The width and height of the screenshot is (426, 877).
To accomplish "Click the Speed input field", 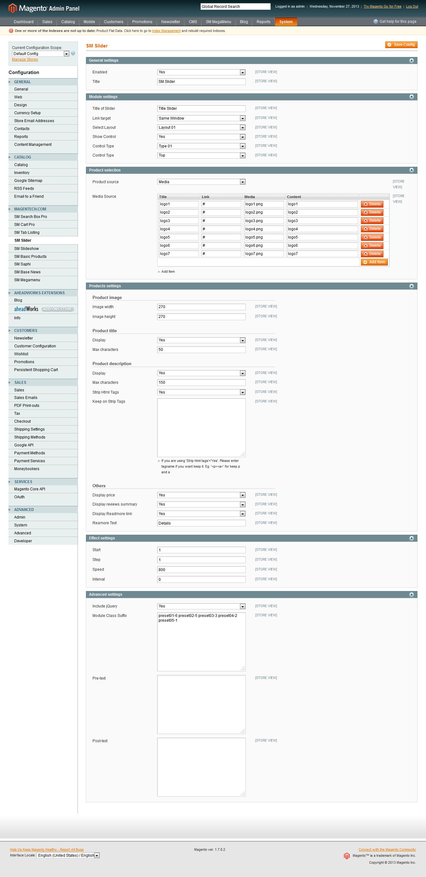I will tap(201, 569).
